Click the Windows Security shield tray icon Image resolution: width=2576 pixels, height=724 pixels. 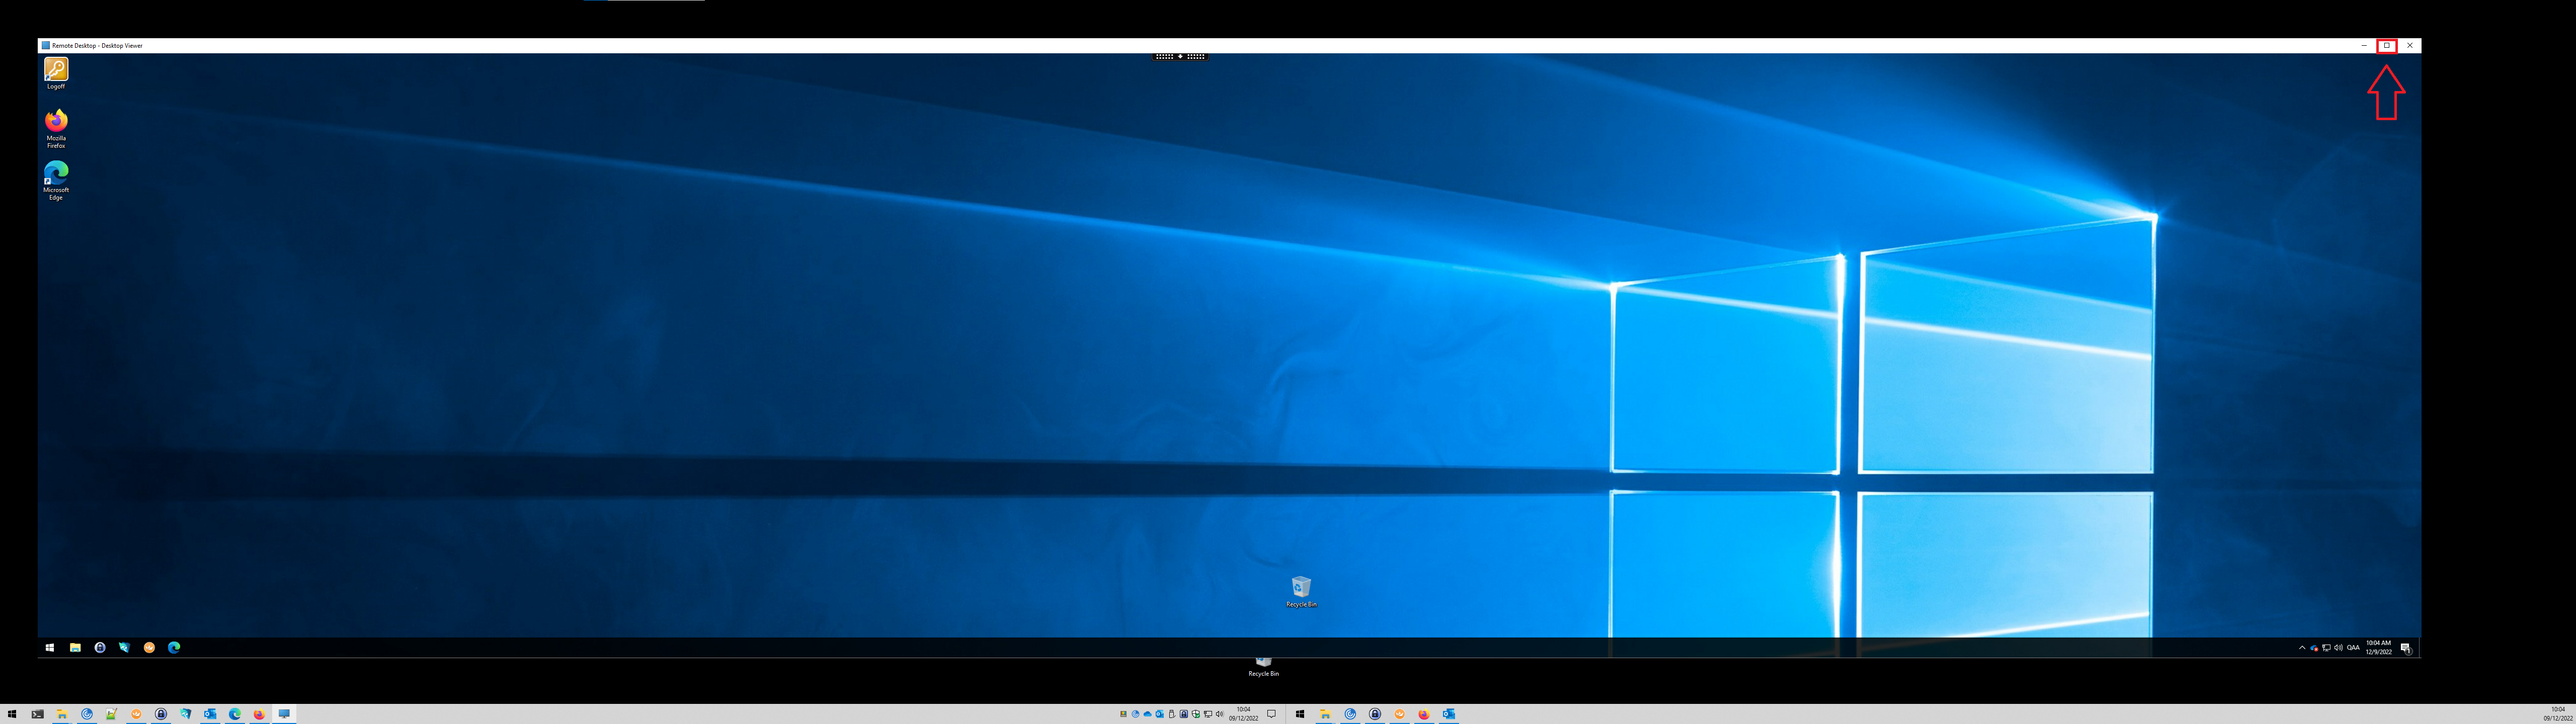point(1196,714)
